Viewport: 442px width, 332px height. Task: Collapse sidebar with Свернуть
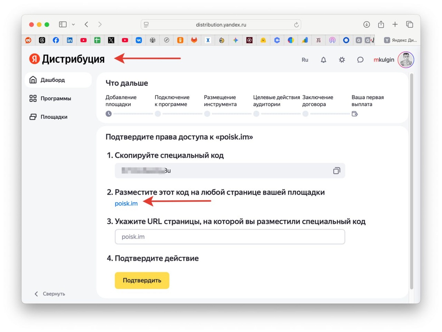pos(49,294)
